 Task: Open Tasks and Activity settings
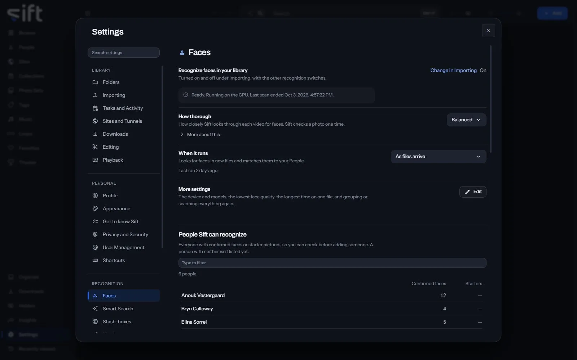124,108
